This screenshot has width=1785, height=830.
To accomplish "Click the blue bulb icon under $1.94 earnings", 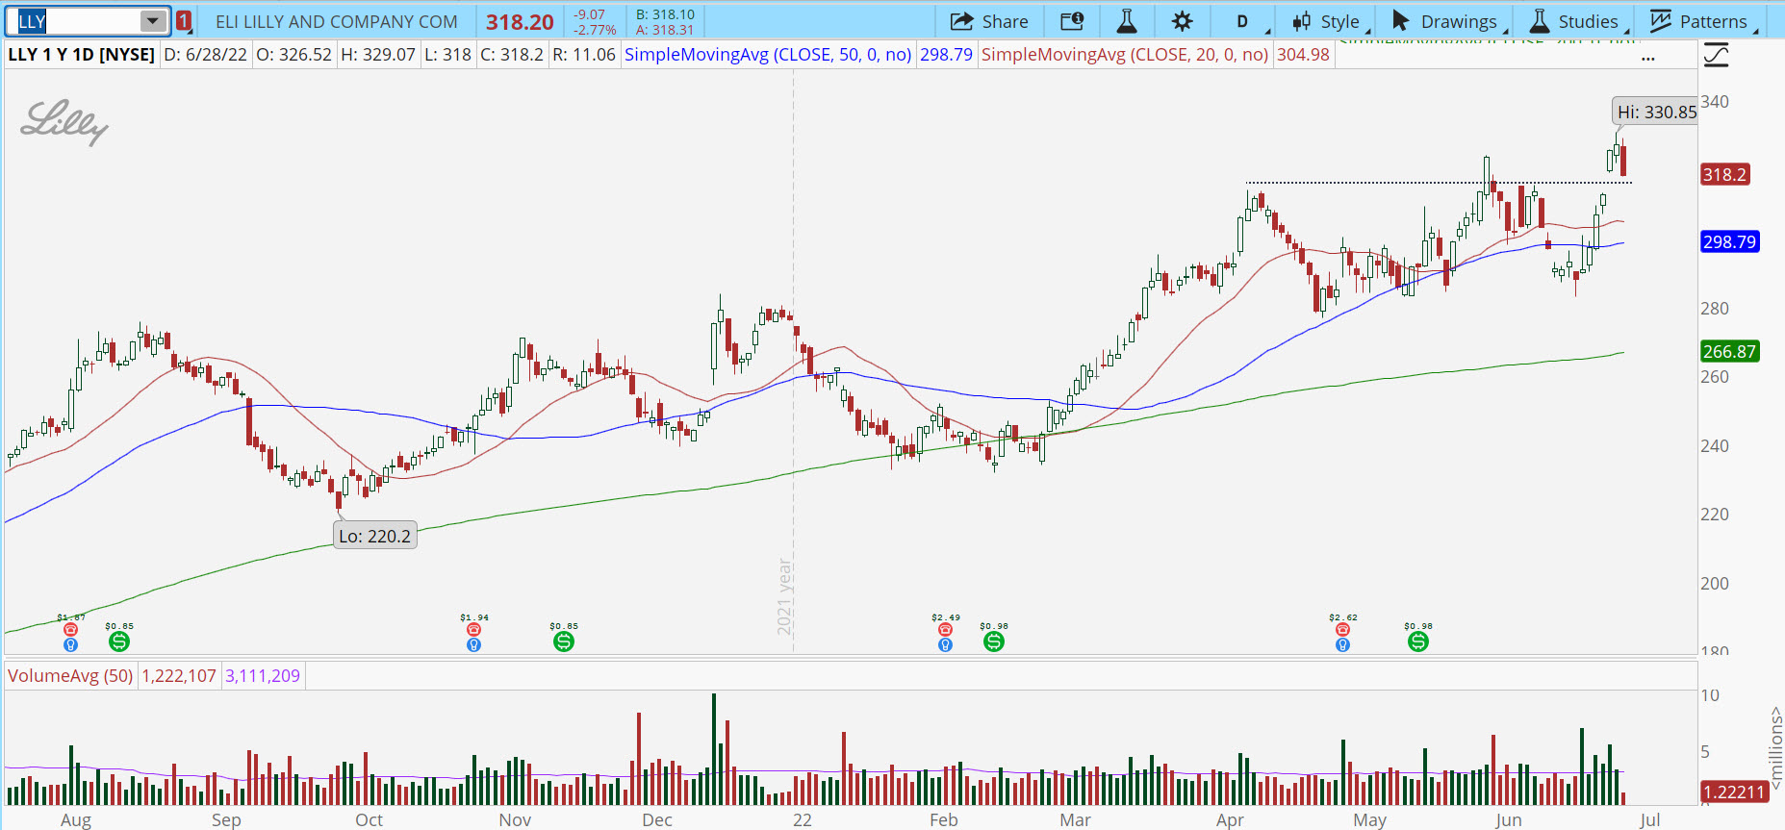I will 473,644.
